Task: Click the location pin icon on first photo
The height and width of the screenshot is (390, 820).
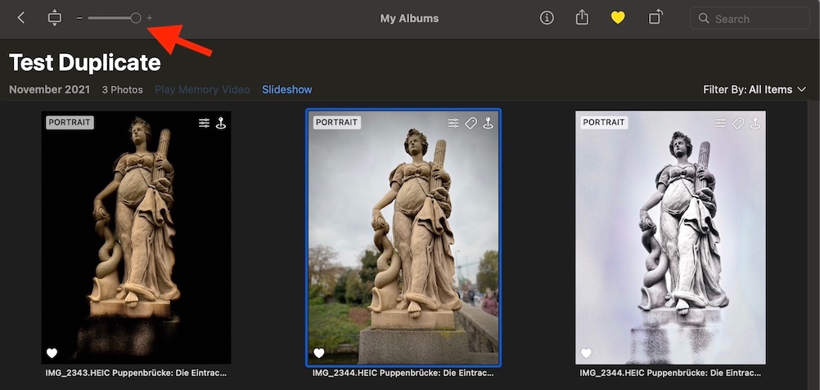Action: (x=221, y=123)
